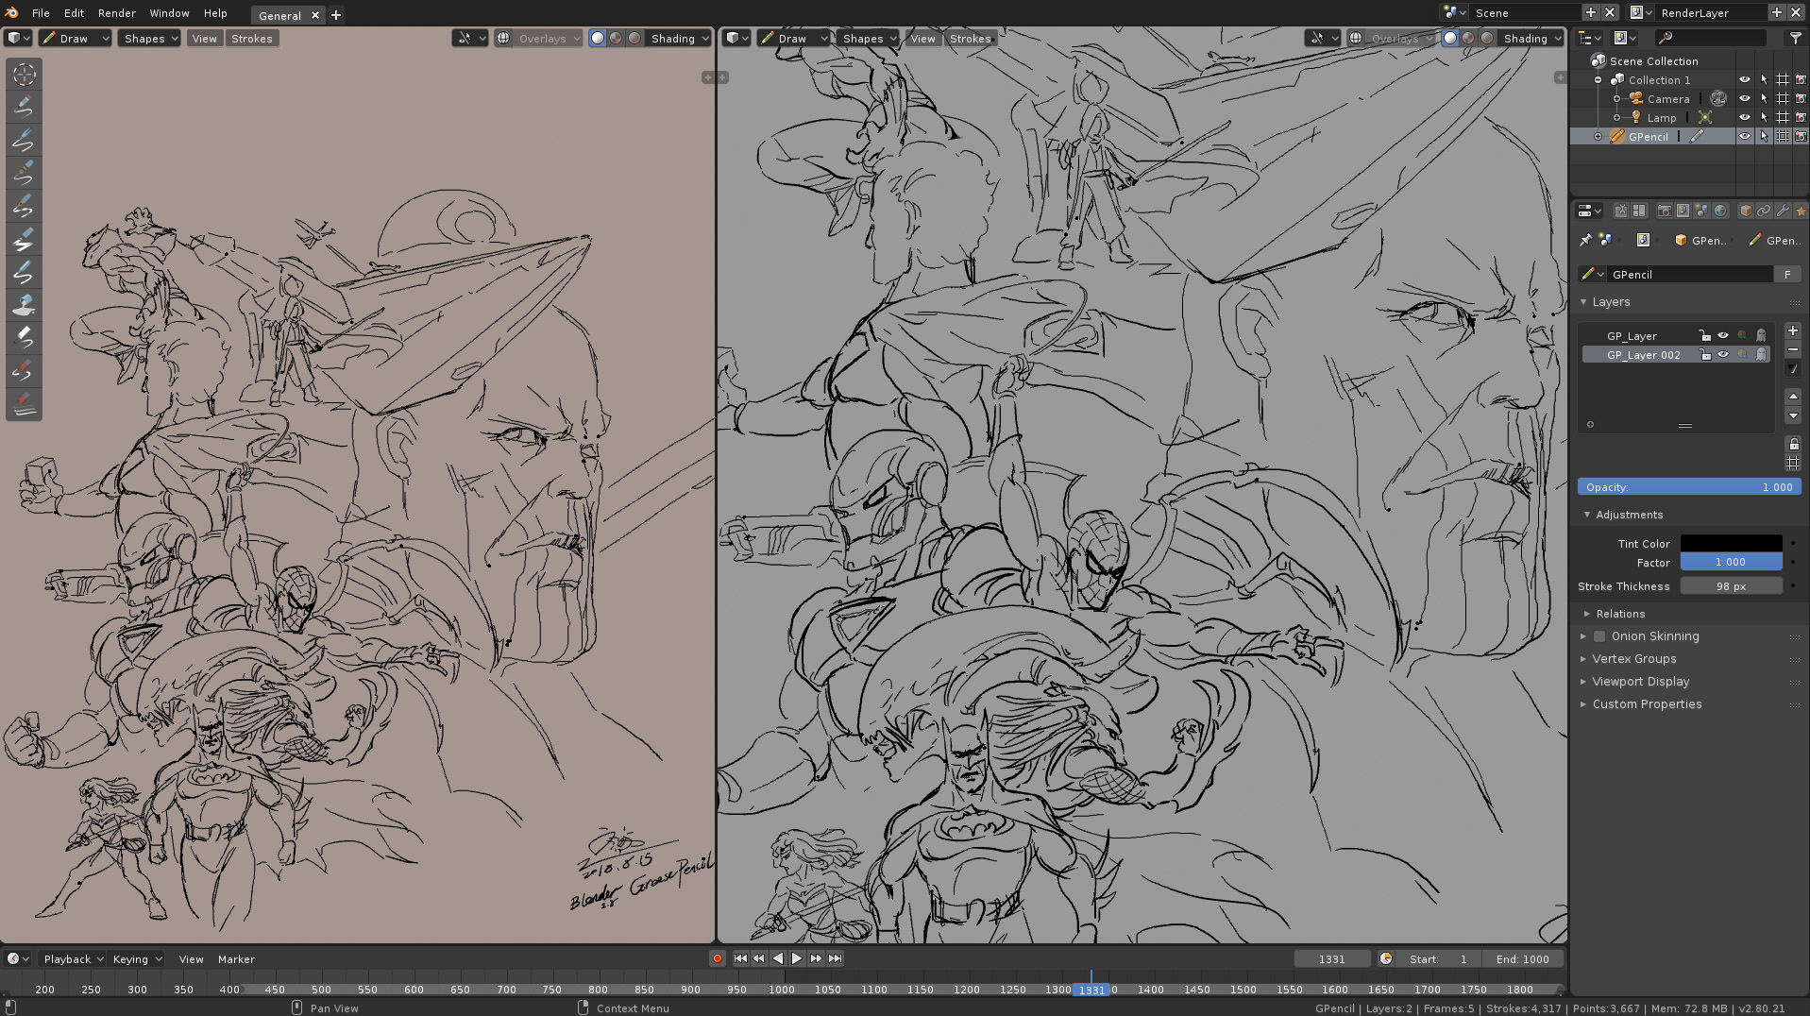Adjust the layer Opacity slider
The height and width of the screenshot is (1016, 1810).
(1689, 487)
